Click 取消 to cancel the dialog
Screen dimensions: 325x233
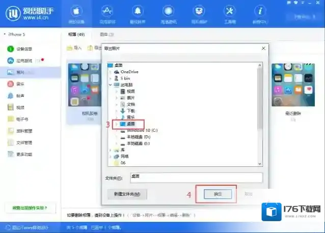coord(248,194)
